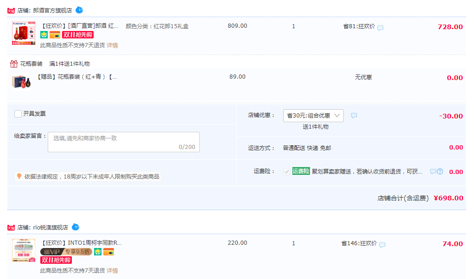The image size is (474, 279).
Task: Click green guarantee badge under 郎酒 product title
Action: 44,35
